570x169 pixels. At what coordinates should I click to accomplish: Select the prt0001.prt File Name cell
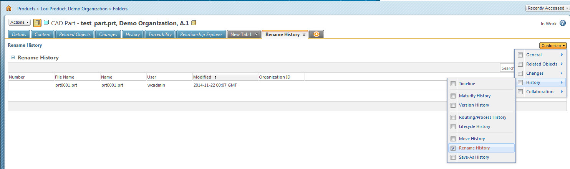click(x=66, y=85)
